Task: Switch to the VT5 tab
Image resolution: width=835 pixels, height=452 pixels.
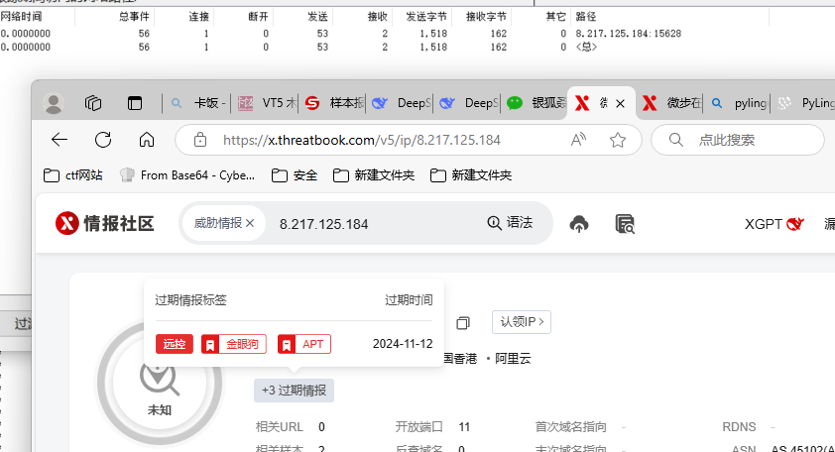Action: coord(268,103)
